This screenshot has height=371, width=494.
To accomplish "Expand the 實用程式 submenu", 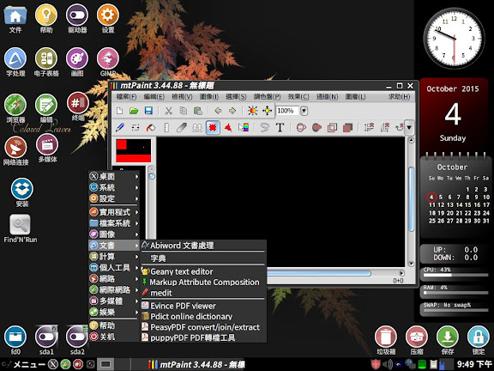I will (114, 212).
